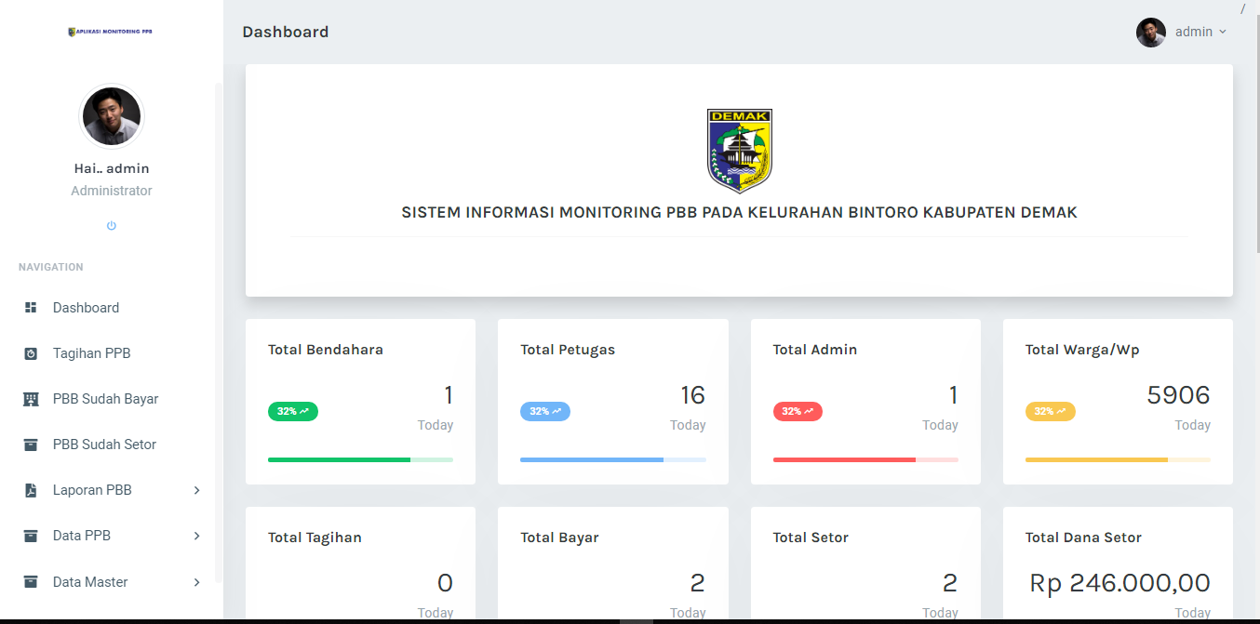Expand the Laporan PBB submenu chevron

(x=196, y=490)
